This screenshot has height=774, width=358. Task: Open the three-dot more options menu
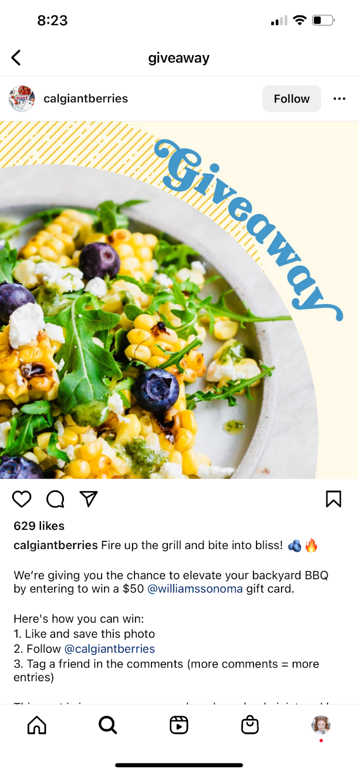pos(340,99)
